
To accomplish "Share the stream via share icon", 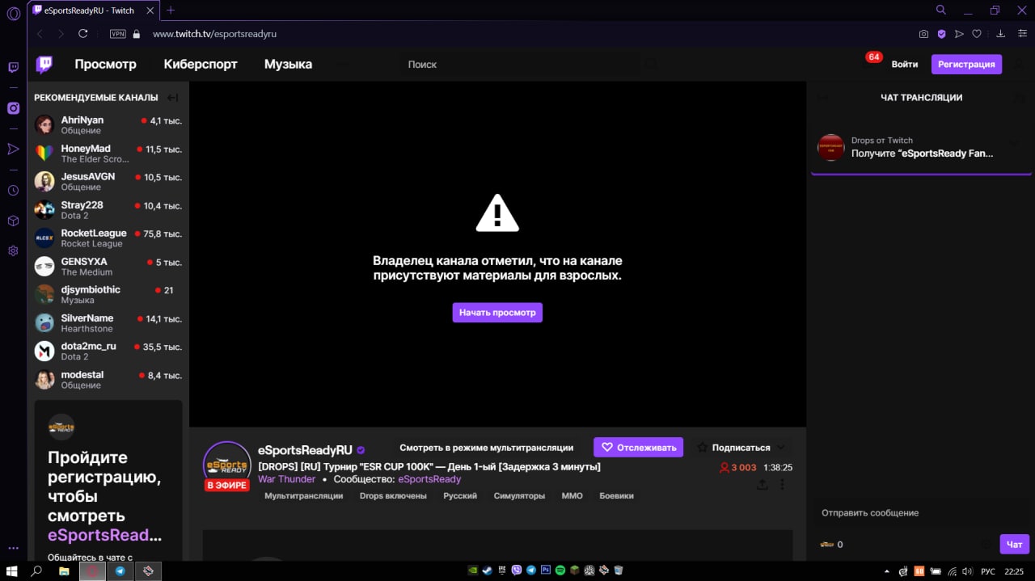I will [x=763, y=485].
